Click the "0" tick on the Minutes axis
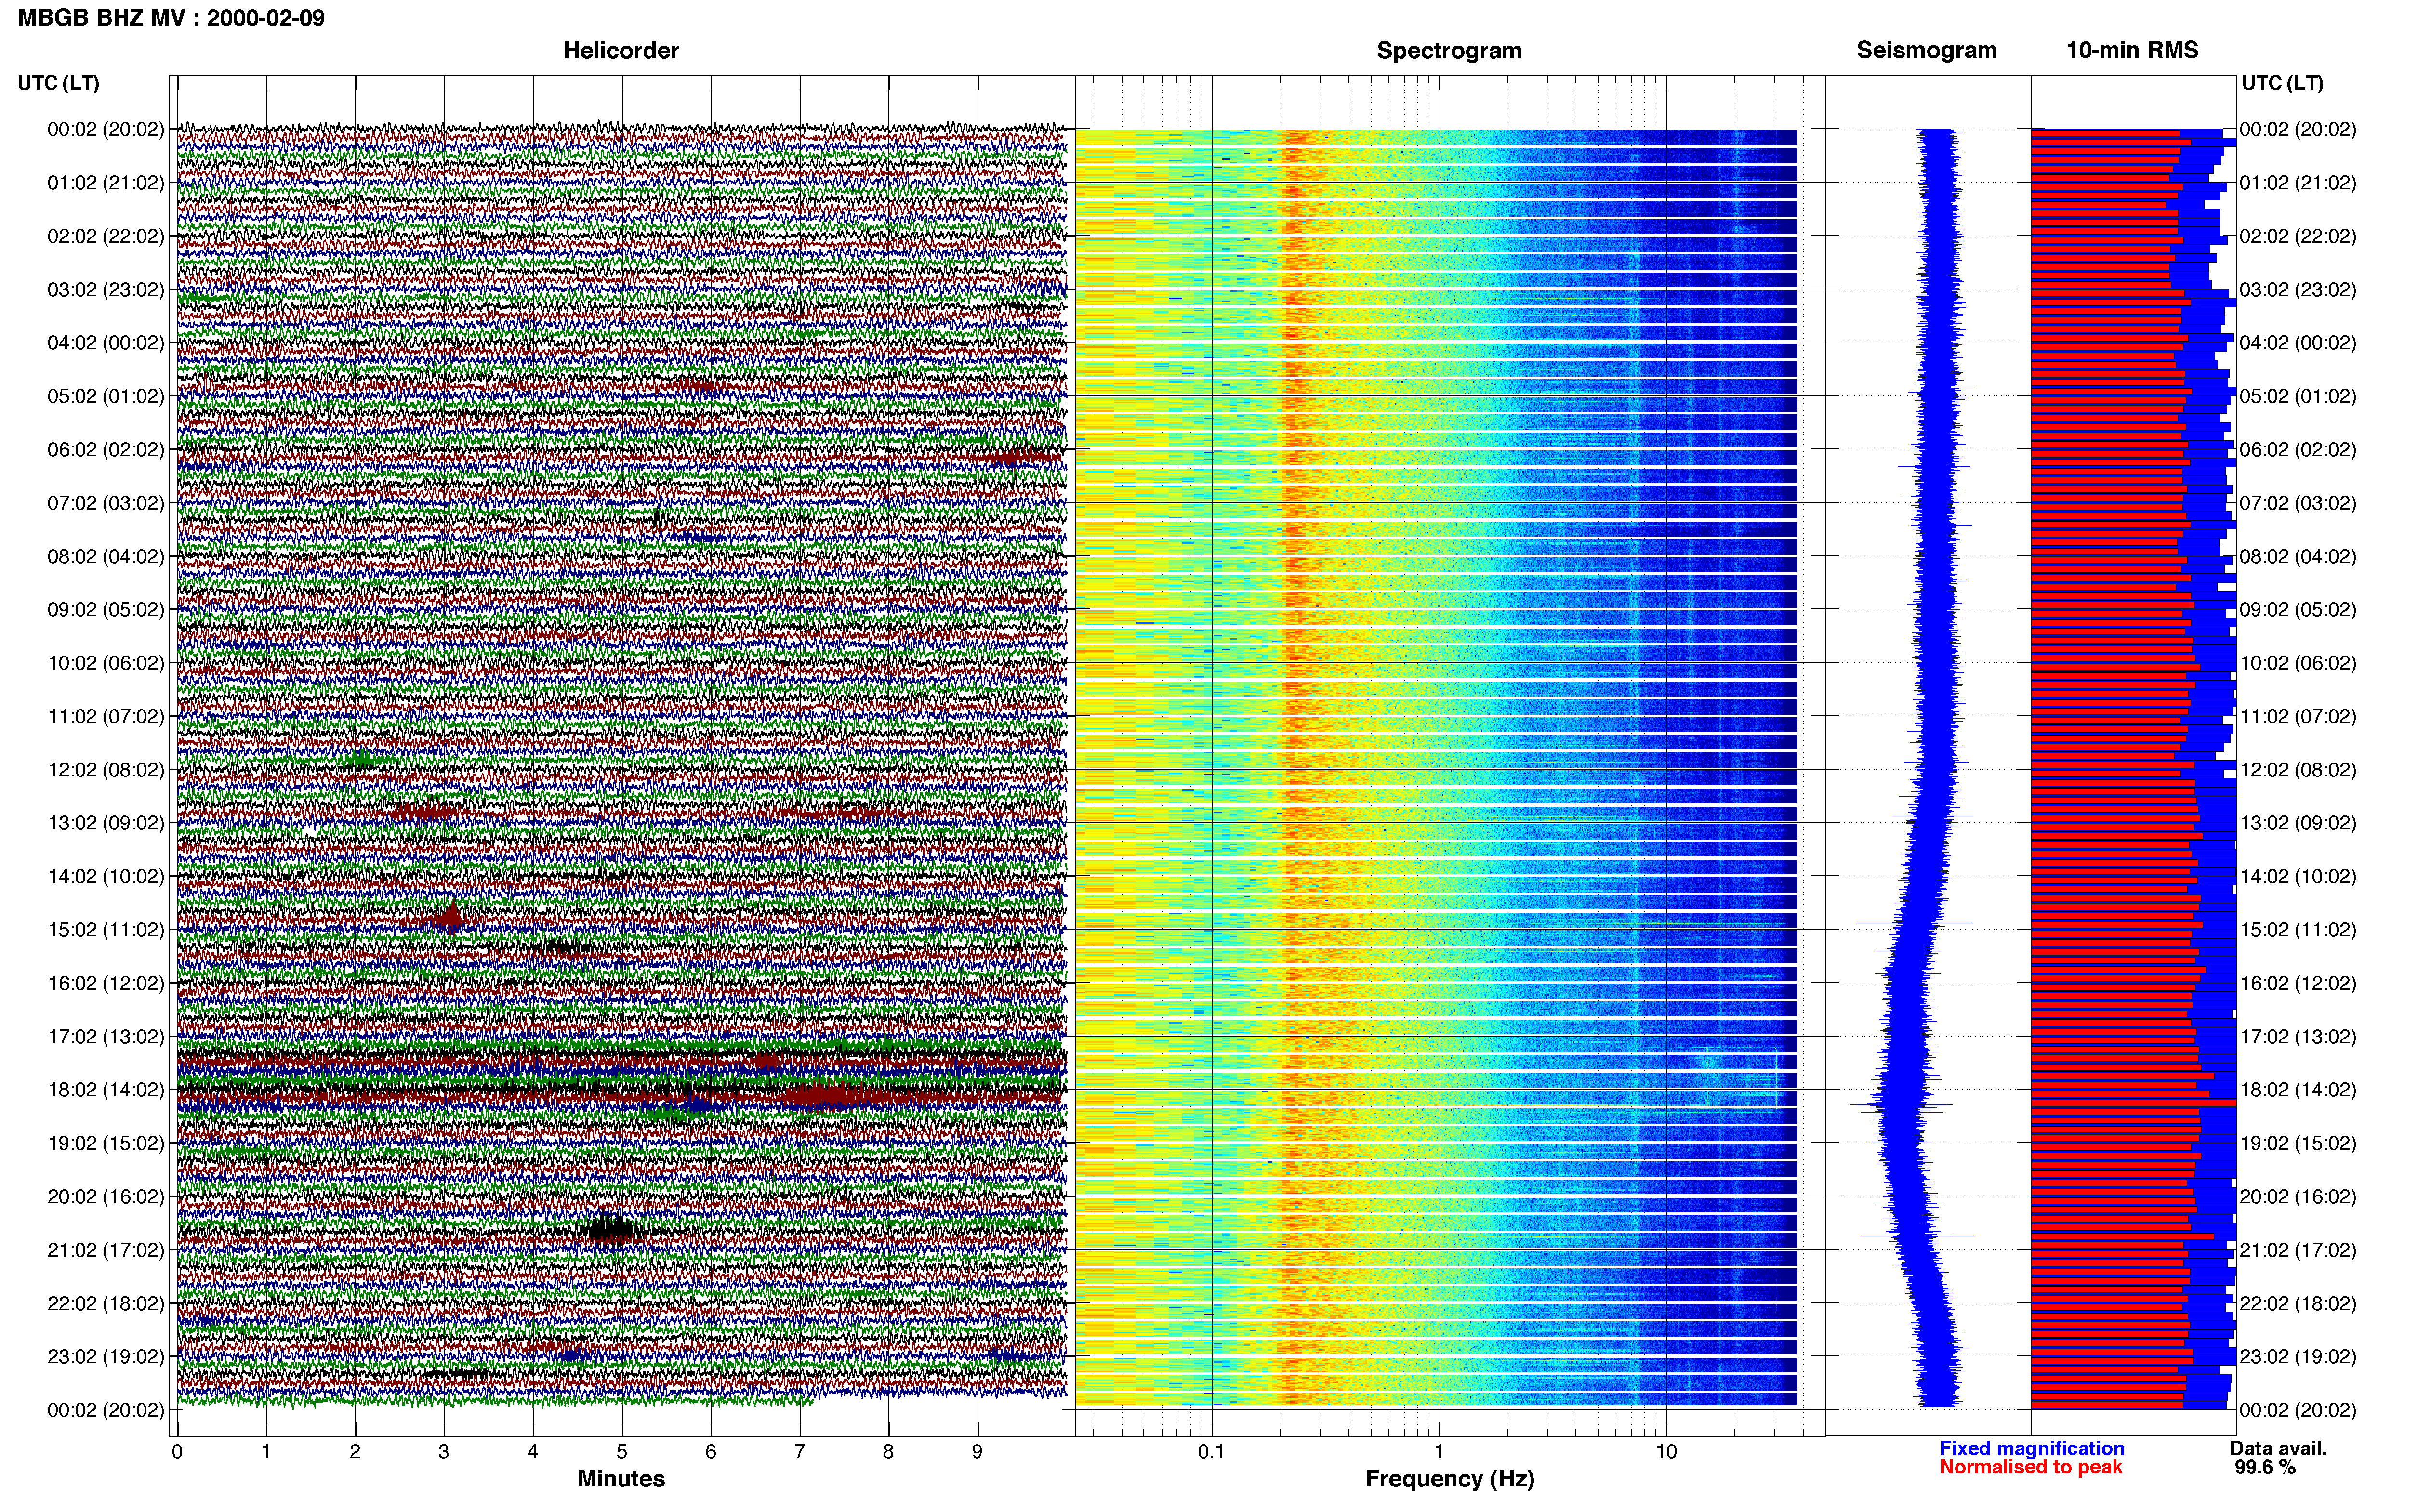This screenshot has height=1512, width=2418. pyautogui.click(x=177, y=1451)
